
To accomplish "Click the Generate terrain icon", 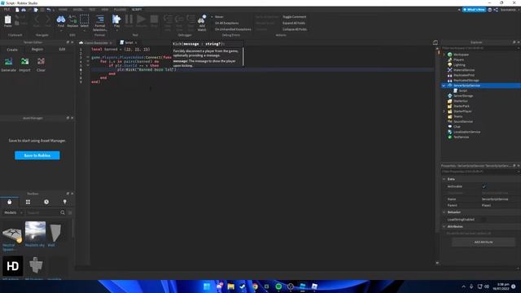I will coord(9,62).
